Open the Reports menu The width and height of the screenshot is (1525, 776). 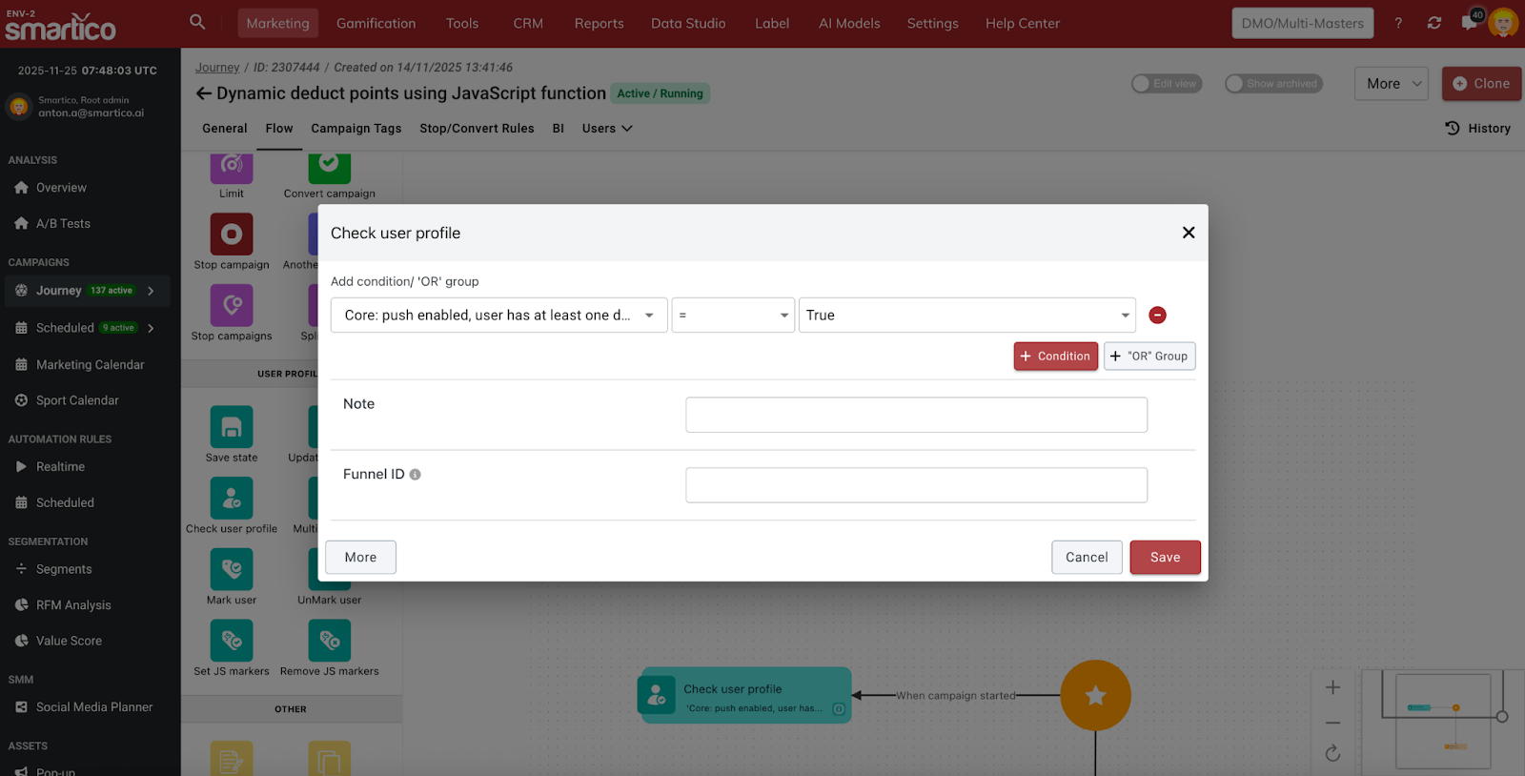coord(599,23)
